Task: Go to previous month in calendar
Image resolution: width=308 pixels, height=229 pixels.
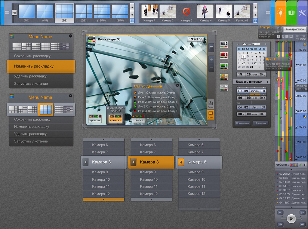Action: tap(238, 44)
